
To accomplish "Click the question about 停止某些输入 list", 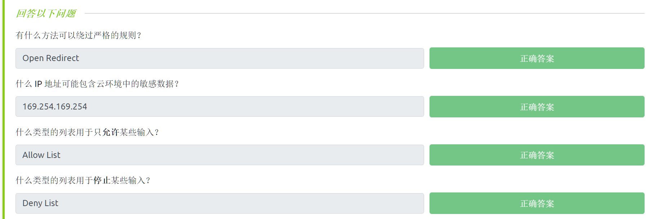I will click(83, 180).
